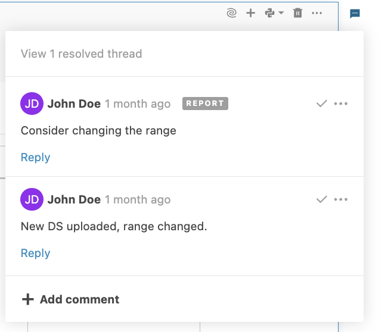Click the Python language icon

(269, 12)
